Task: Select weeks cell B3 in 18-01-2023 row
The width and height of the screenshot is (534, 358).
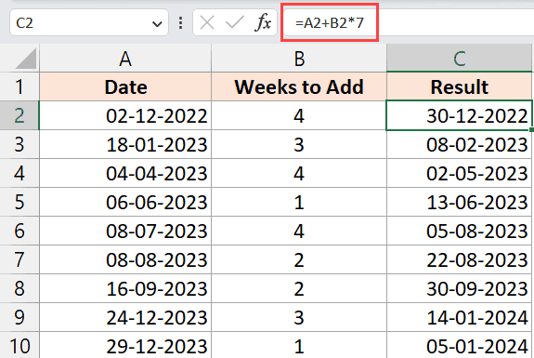Action: point(299,144)
